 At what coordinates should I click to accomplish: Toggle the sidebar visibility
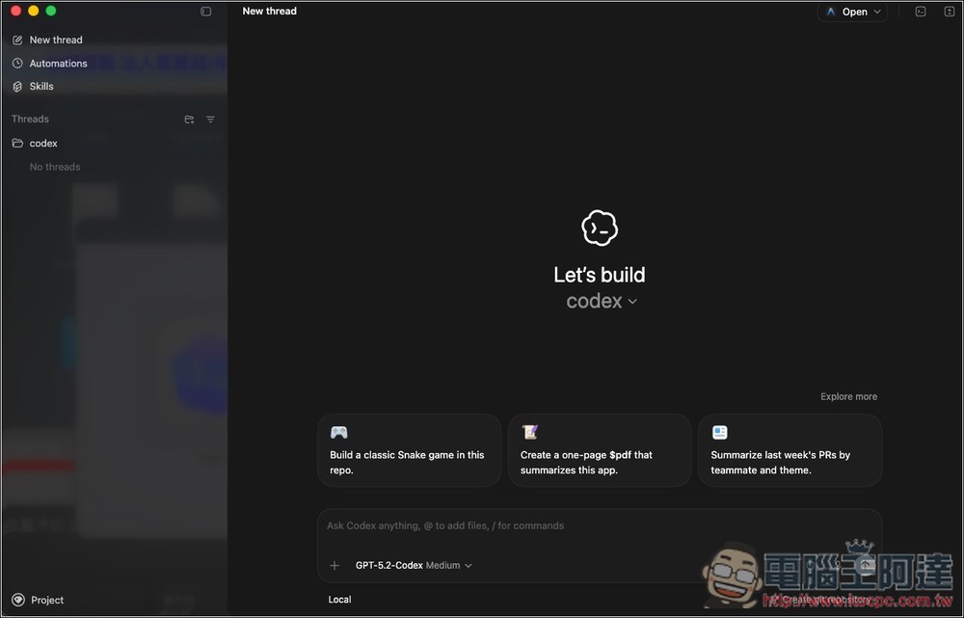tap(205, 11)
